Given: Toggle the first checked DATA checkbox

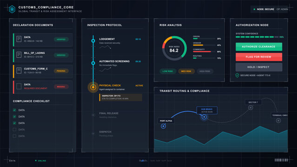Looking at the screenshot, I should coord(14,110).
